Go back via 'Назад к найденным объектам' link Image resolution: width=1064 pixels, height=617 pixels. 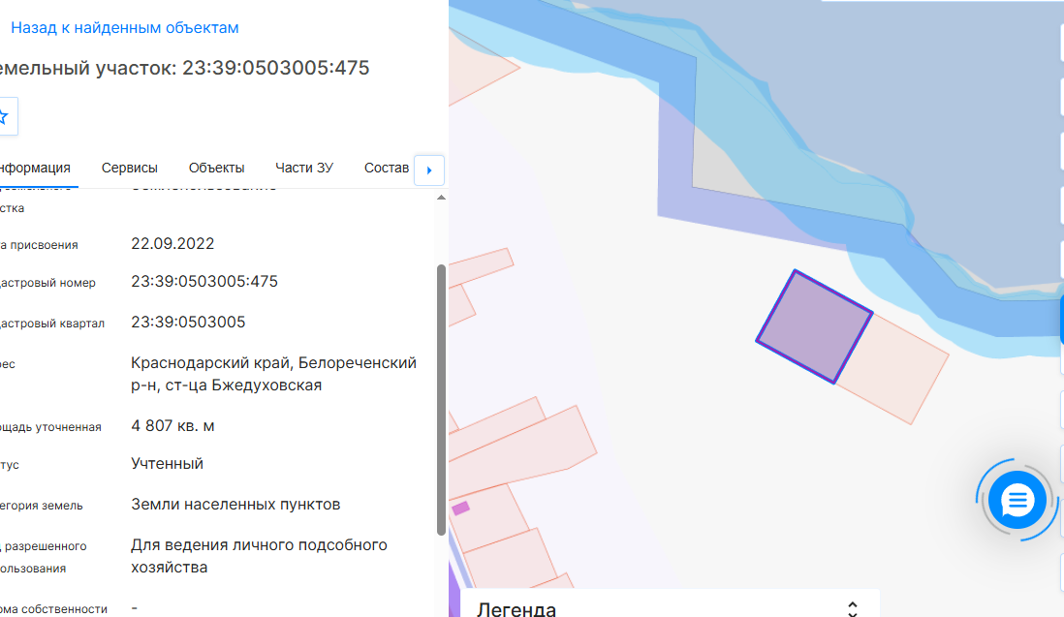[x=125, y=28]
